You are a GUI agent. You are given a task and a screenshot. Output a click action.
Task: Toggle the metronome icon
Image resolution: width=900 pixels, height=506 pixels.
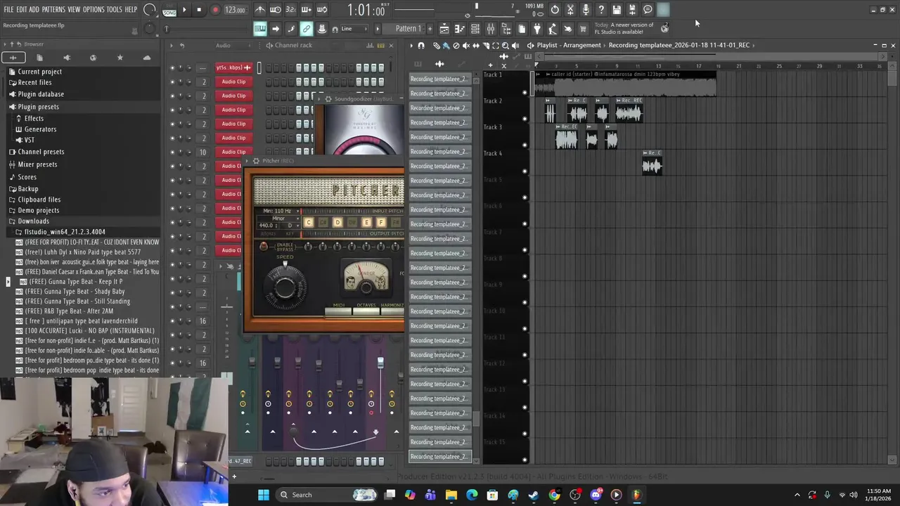click(x=260, y=10)
